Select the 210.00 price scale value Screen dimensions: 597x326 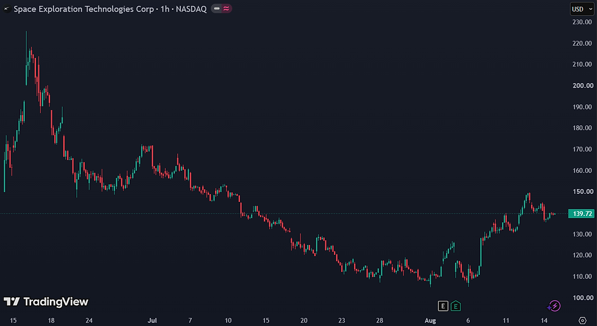(x=582, y=64)
